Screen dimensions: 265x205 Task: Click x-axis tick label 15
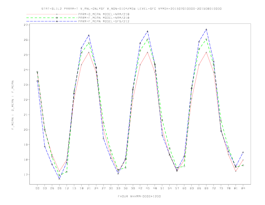pos(74,188)
